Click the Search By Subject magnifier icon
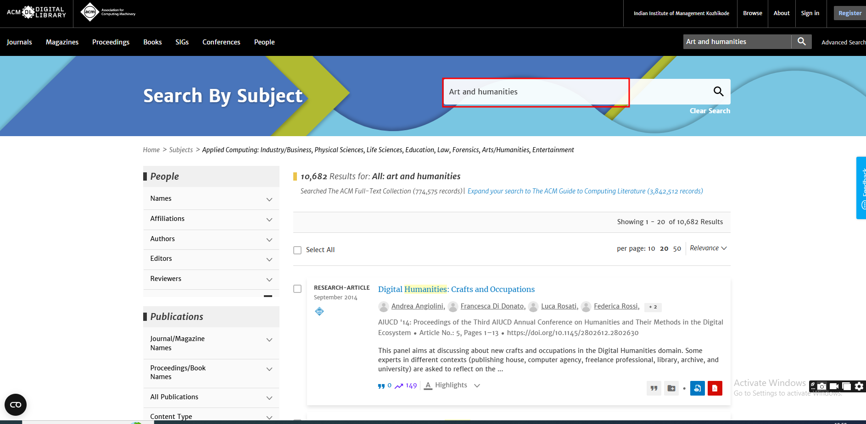This screenshot has width=866, height=424. [x=718, y=92]
